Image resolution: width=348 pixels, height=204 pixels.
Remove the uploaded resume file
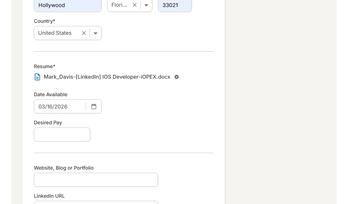(x=177, y=77)
